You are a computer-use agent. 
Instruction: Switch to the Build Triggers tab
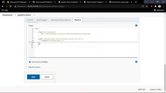tap(42, 20)
